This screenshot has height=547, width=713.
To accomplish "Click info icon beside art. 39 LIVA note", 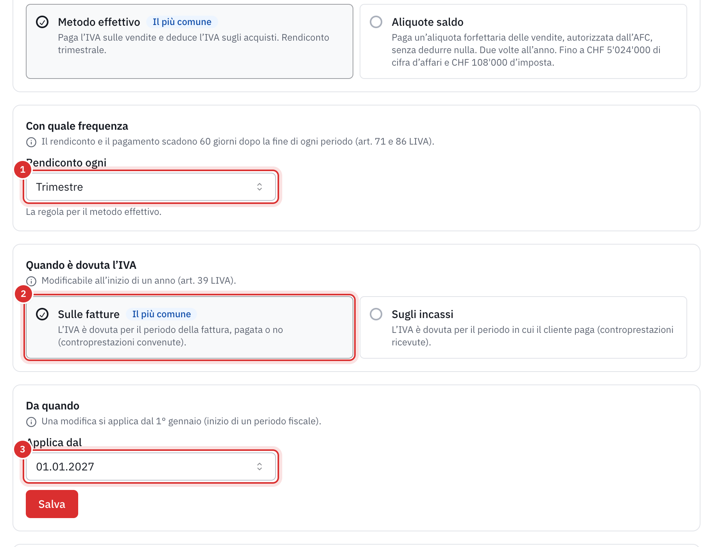I will coord(31,281).
